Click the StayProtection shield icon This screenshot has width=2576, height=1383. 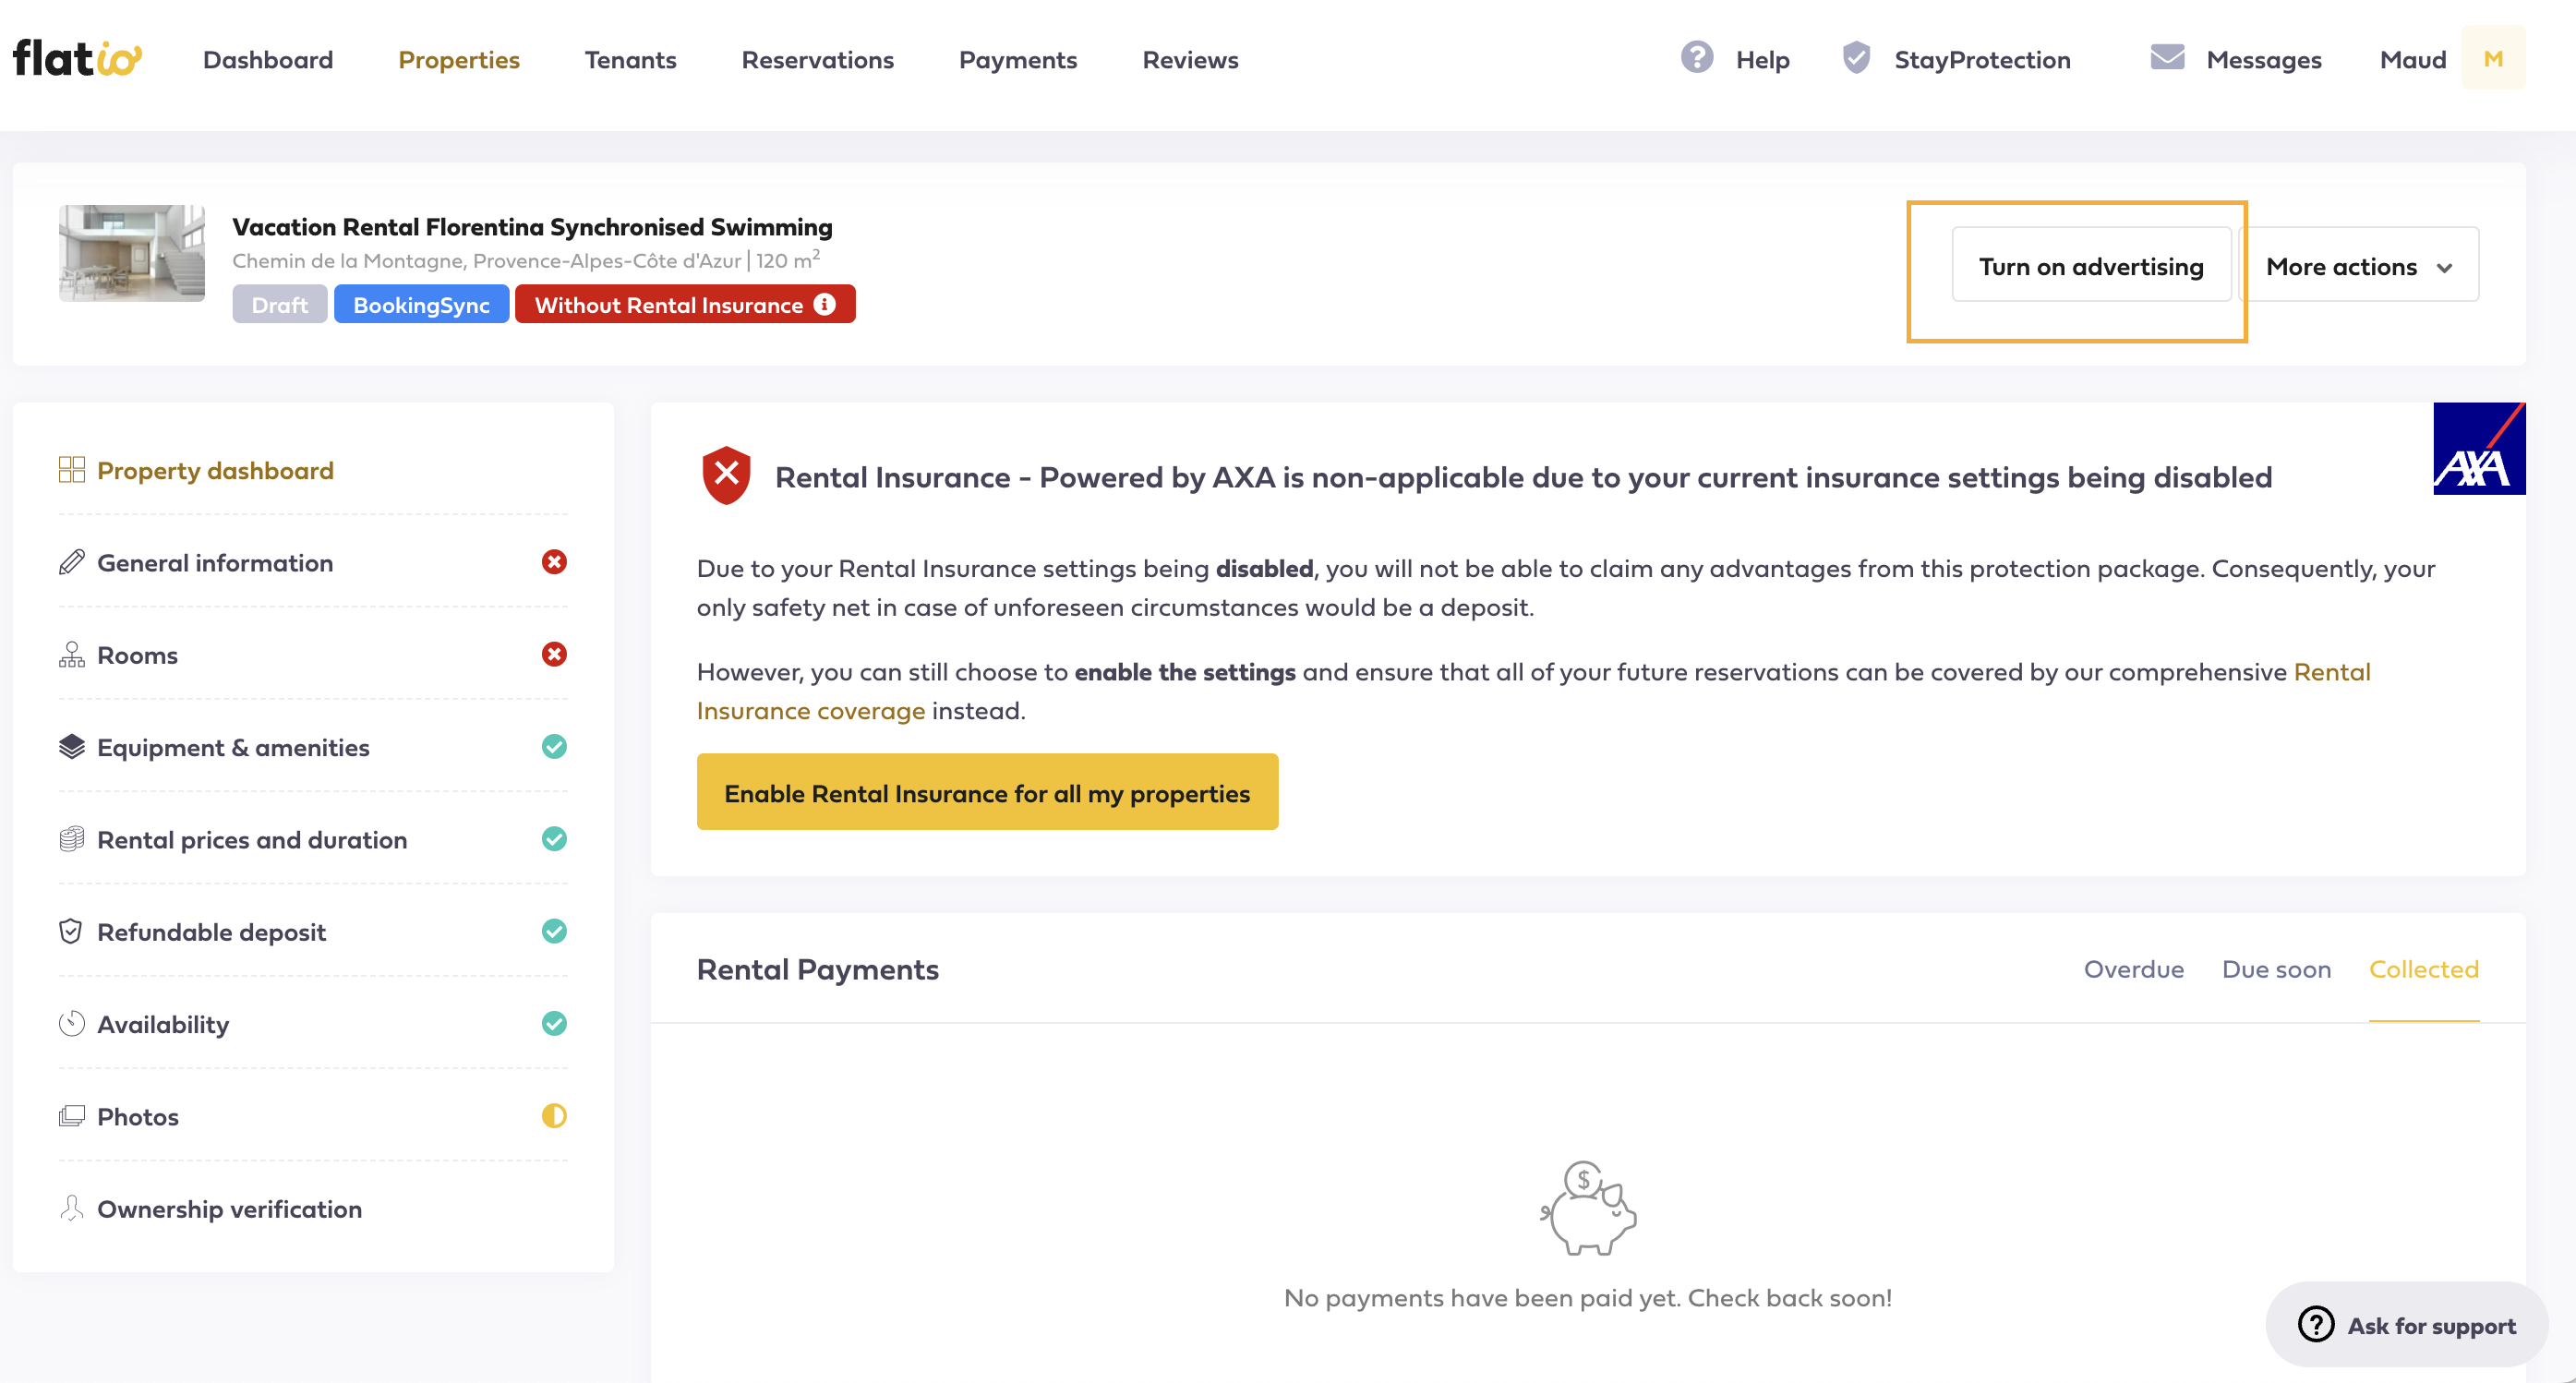click(1856, 57)
